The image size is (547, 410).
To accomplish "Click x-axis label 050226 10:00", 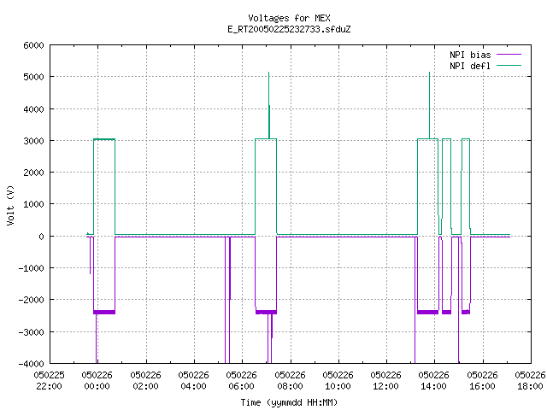I will 338,380.
